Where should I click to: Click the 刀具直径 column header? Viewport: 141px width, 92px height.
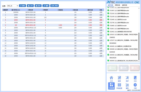point(60,10)
